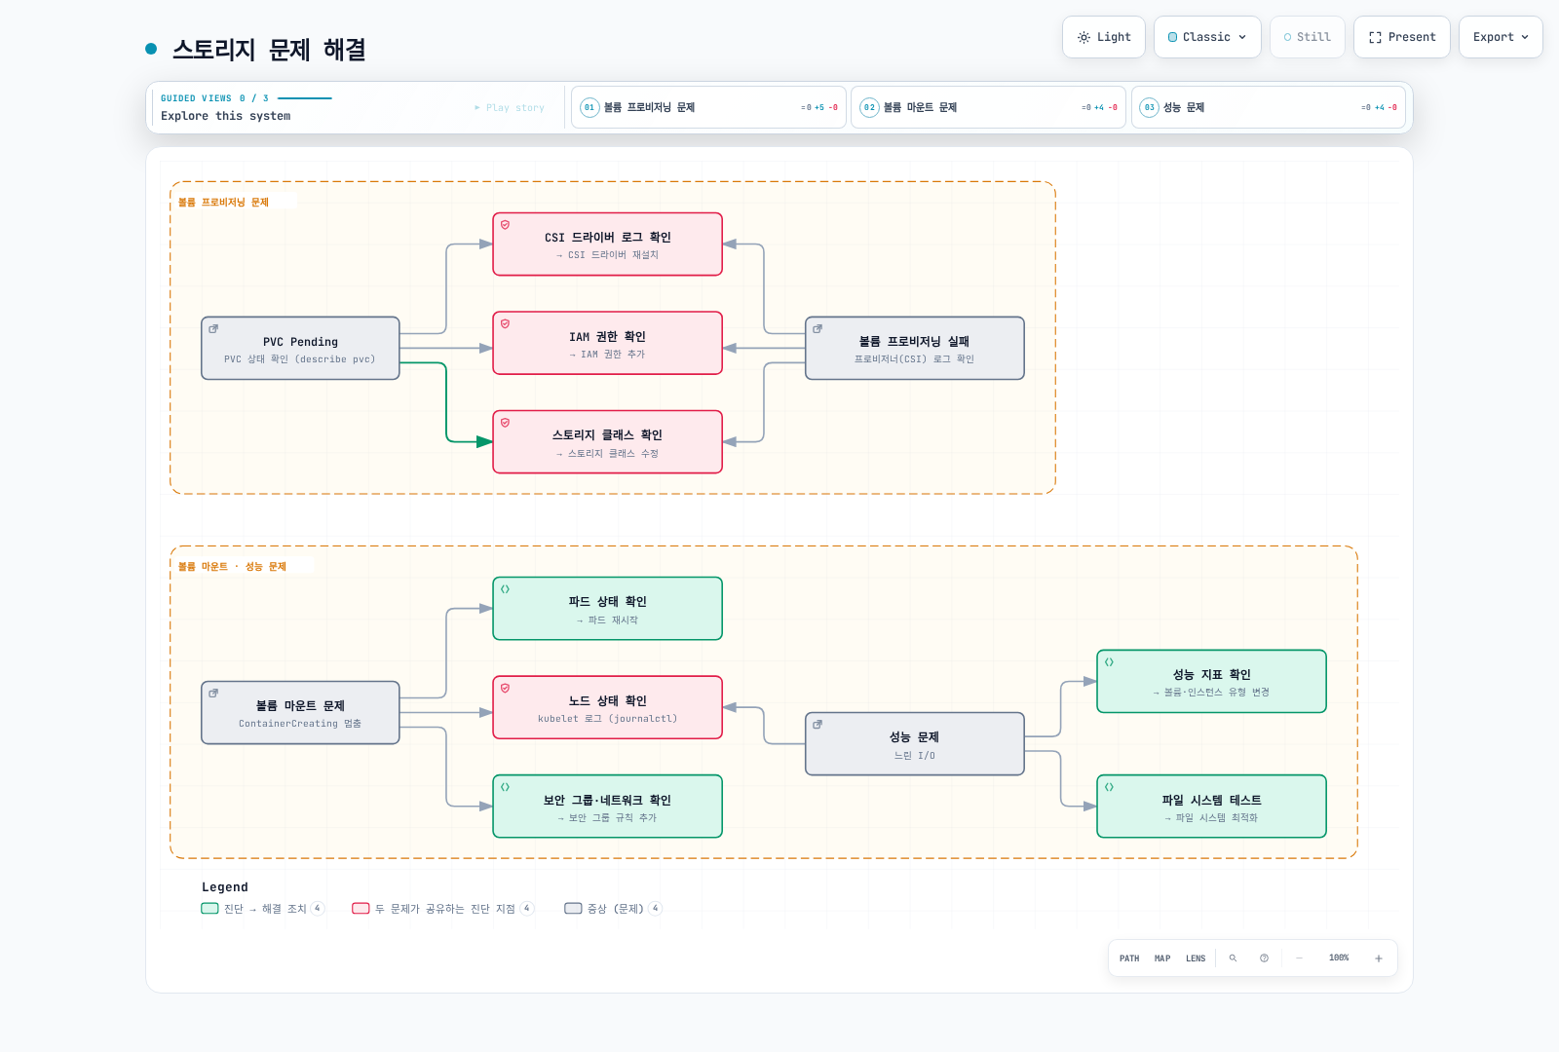Click the chevron on the Classic button
Screen dimensions: 1559x1052
[x=1242, y=37]
